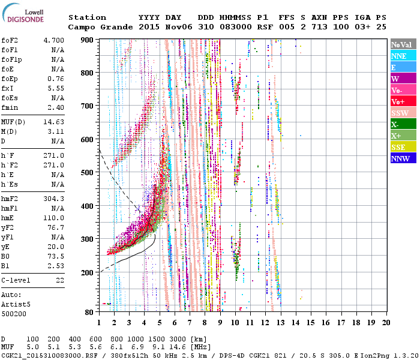This screenshot has width=420, height=360.
Task: Select the X- legend color swatch
Action: 403,124
